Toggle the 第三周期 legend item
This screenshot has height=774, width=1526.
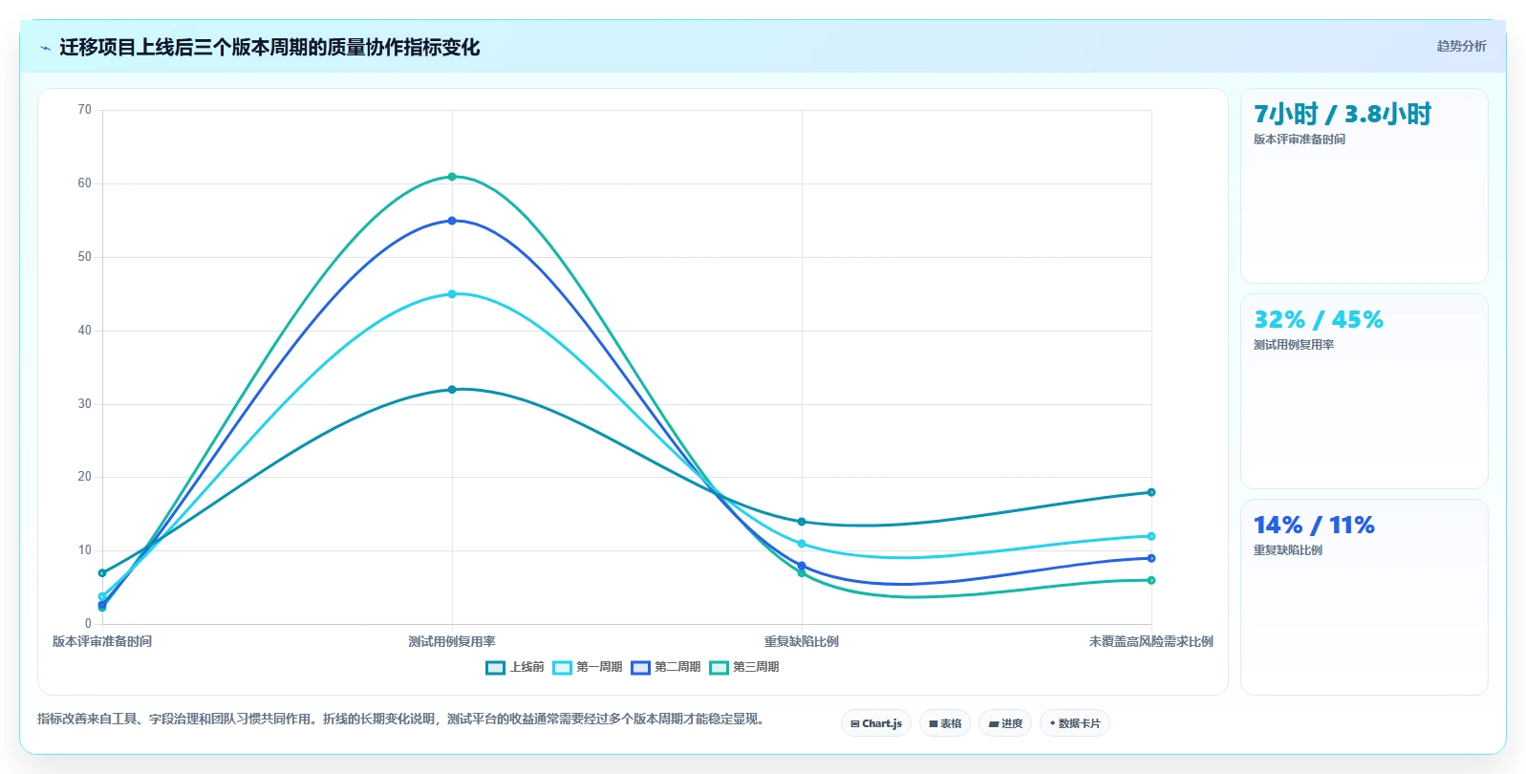point(744,667)
